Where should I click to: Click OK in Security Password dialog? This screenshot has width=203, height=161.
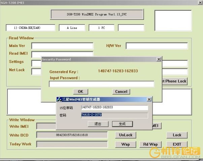coord(80,92)
